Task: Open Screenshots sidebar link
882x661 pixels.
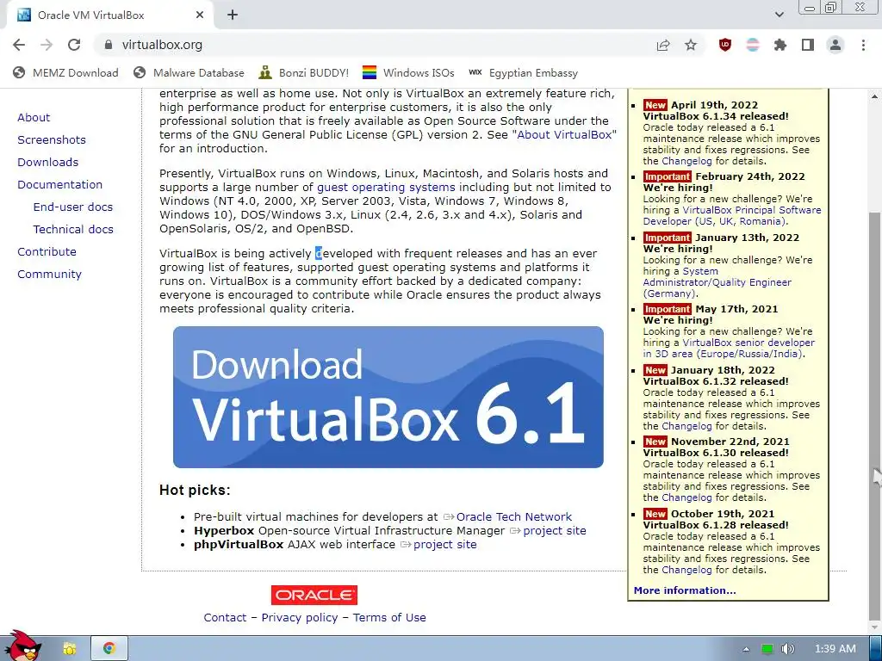Action: (x=52, y=140)
